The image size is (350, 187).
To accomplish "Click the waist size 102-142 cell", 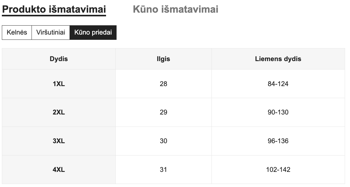I will 278,169.
